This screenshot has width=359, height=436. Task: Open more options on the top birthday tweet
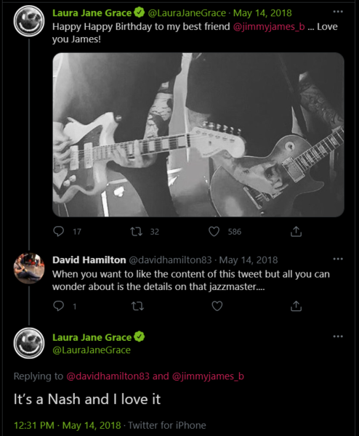338,12
